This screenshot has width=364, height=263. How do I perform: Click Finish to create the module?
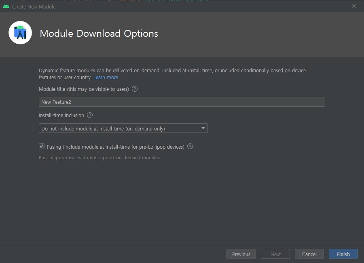click(x=343, y=254)
